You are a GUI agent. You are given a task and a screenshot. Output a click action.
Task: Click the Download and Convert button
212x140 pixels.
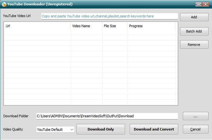154,129
